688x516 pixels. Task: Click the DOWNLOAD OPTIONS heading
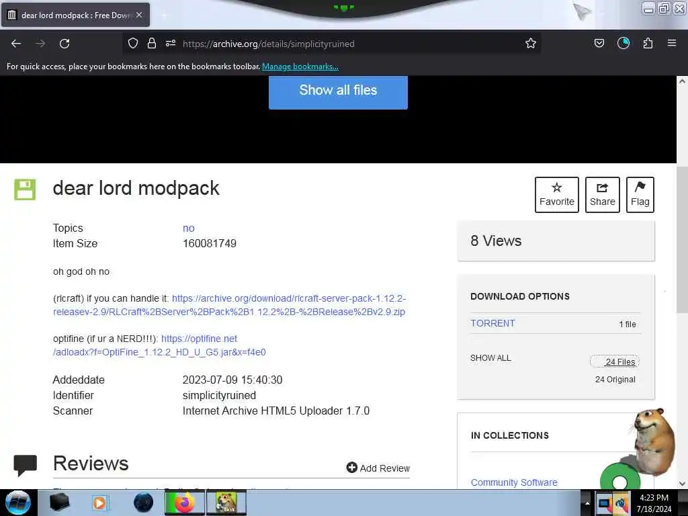(520, 296)
